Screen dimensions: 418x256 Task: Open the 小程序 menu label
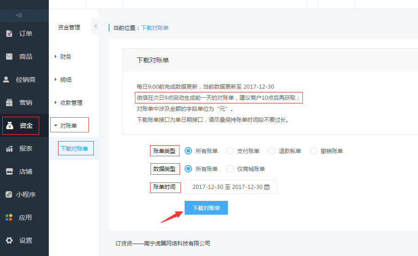click(x=26, y=194)
